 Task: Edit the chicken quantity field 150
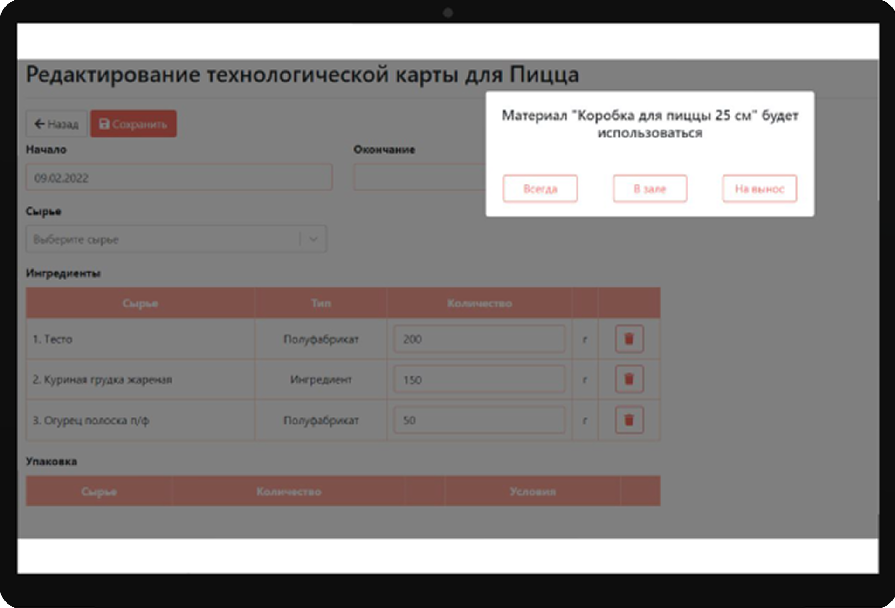479,380
